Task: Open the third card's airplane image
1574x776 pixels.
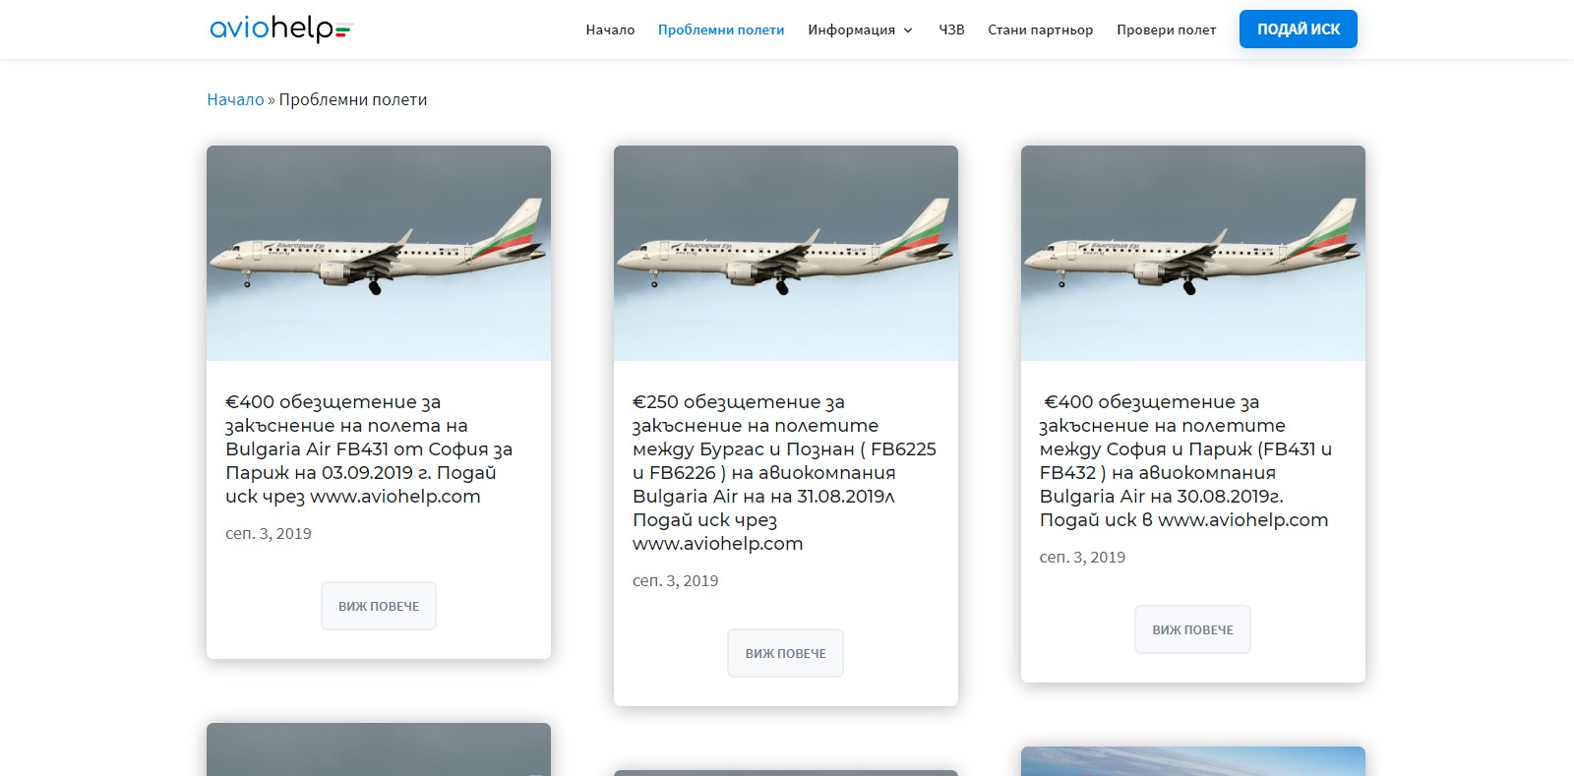Action: [1193, 253]
